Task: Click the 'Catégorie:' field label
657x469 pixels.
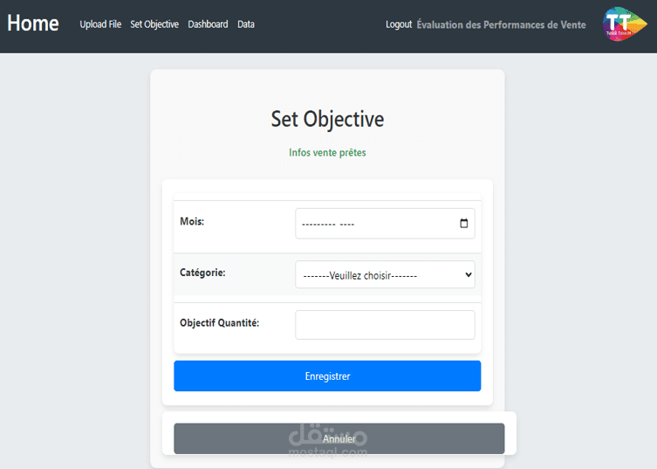Action: coord(202,272)
